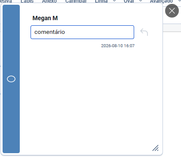Choose the Anexo tool in toolbar

click(x=49, y=1)
